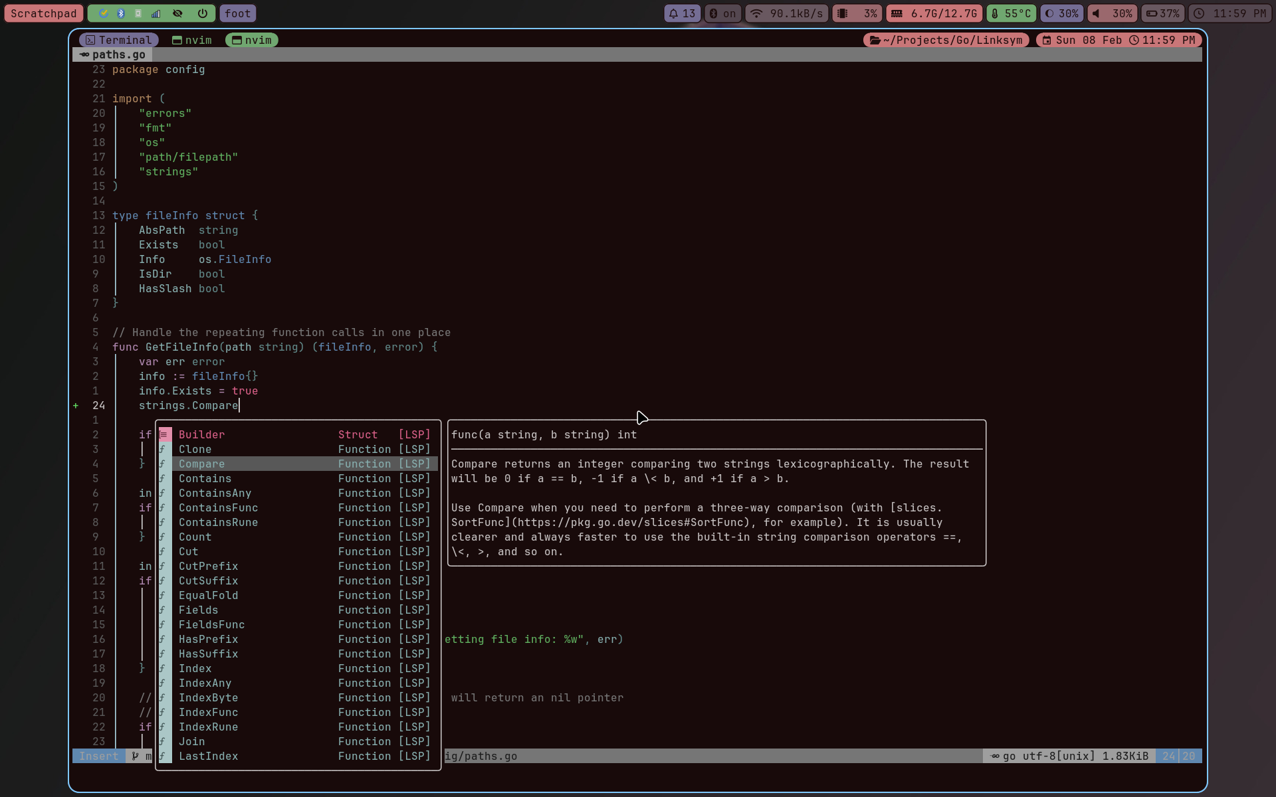Click function icon beside Count
Image resolution: width=1276 pixels, height=797 pixels.
point(162,537)
